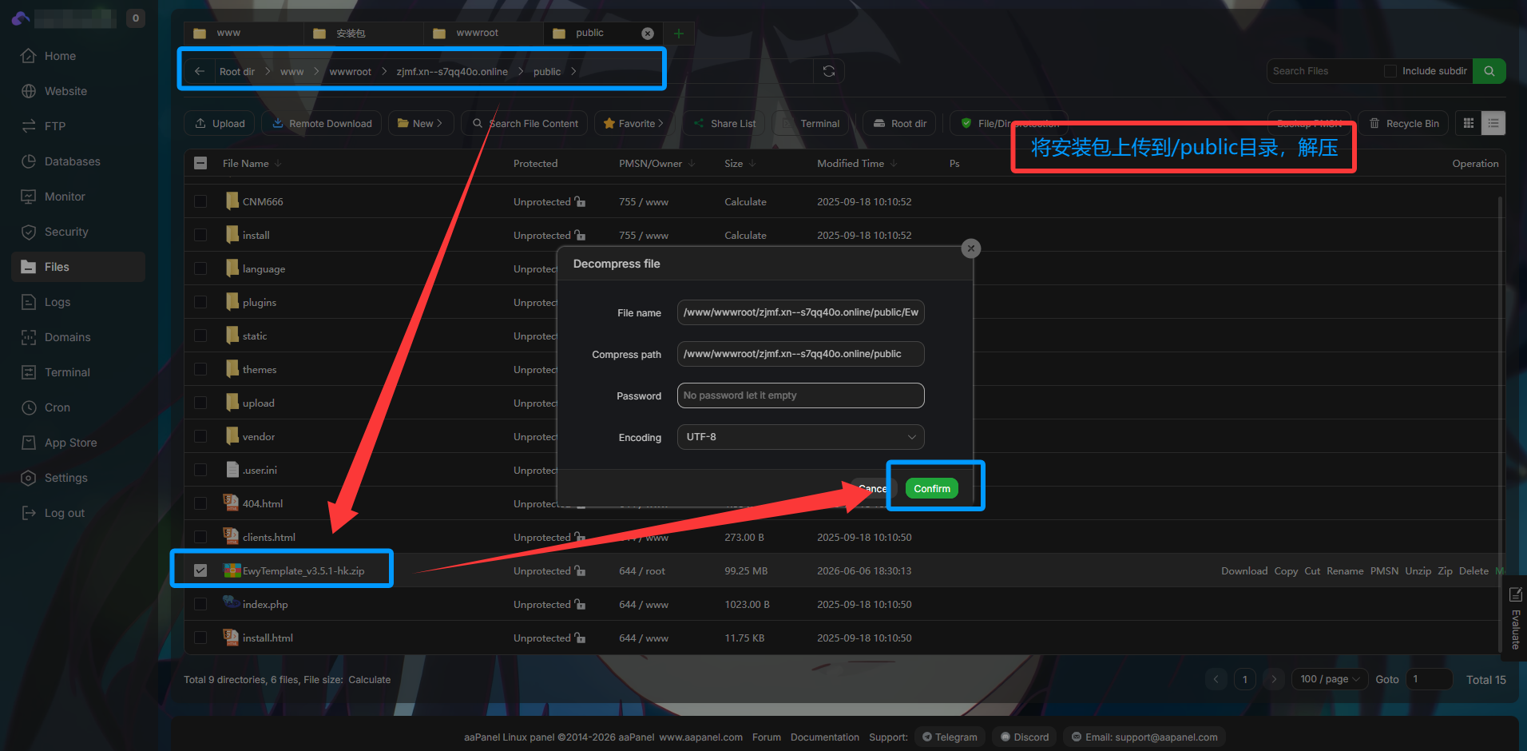The image size is (1527, 751).
Task: Click the Remote Download button
Action: click(x=322, y=123)
